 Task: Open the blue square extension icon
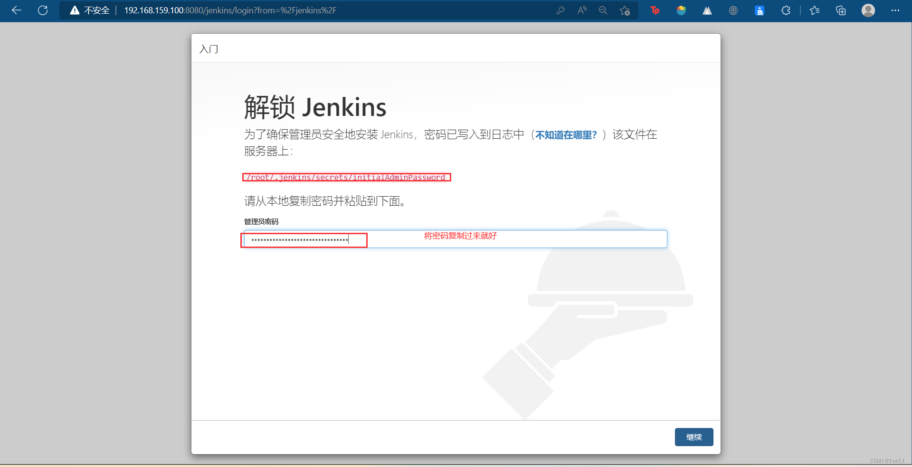760,10
